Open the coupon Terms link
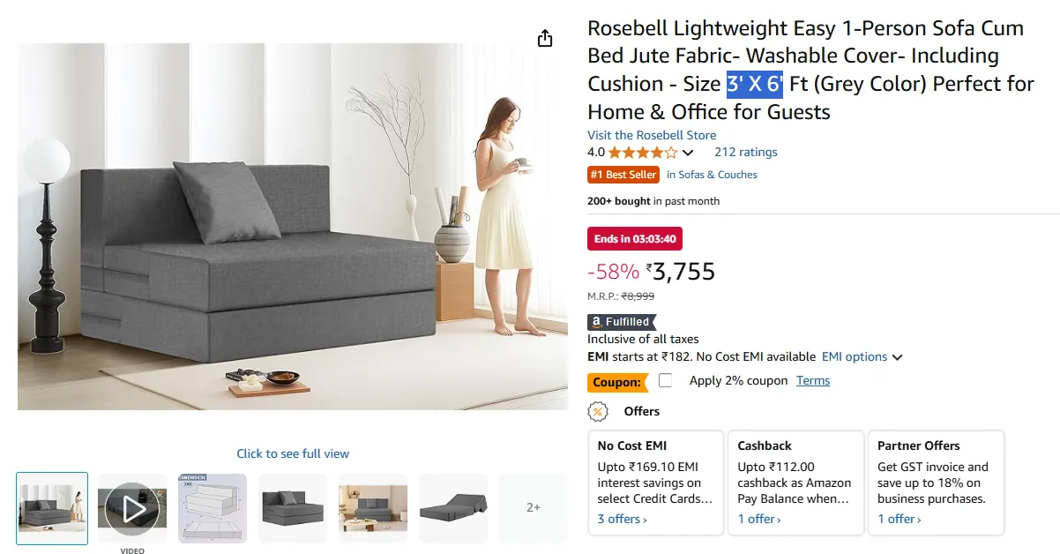The width and height of the screenshot is (1060, 554). 813,380
